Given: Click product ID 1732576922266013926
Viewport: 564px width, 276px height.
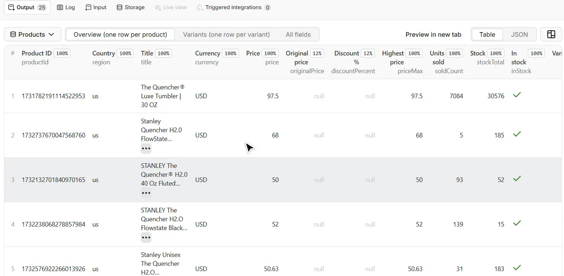Looking at the screenshot, I should click(x=53, y=269).
